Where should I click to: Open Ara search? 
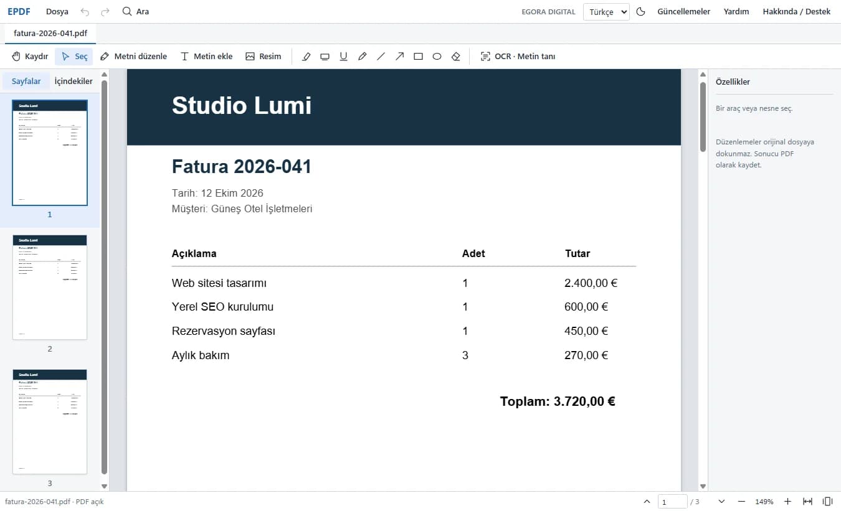(x=136, y=12)
